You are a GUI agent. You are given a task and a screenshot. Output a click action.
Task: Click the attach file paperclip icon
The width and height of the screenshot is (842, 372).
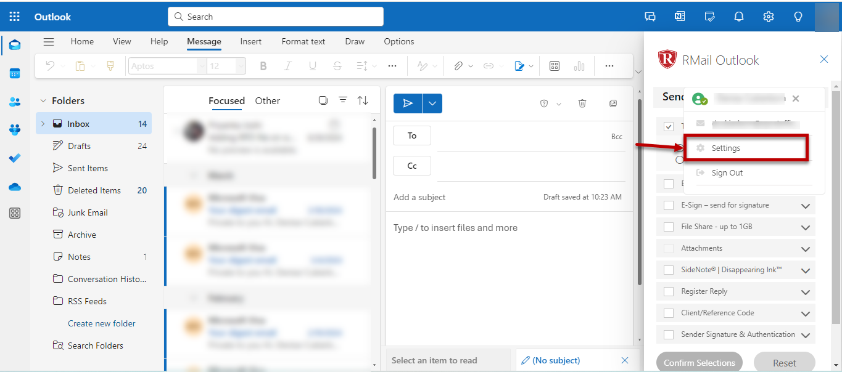458,66
